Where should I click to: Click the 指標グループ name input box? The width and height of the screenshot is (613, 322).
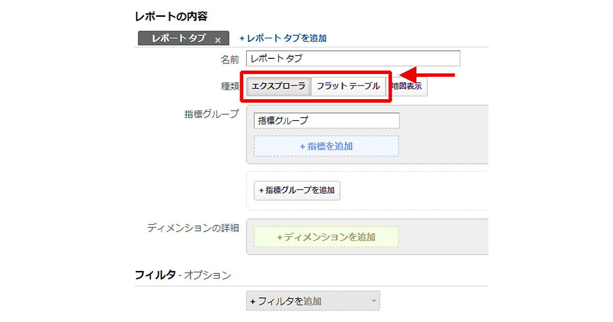pos(326,121)
